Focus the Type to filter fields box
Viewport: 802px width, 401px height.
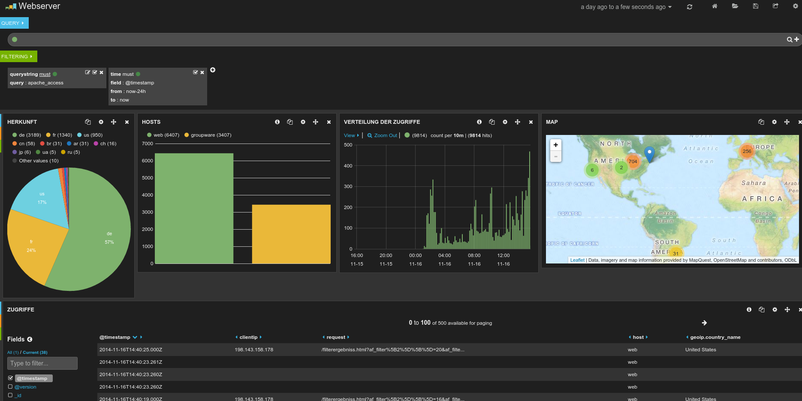click(42, 363)
